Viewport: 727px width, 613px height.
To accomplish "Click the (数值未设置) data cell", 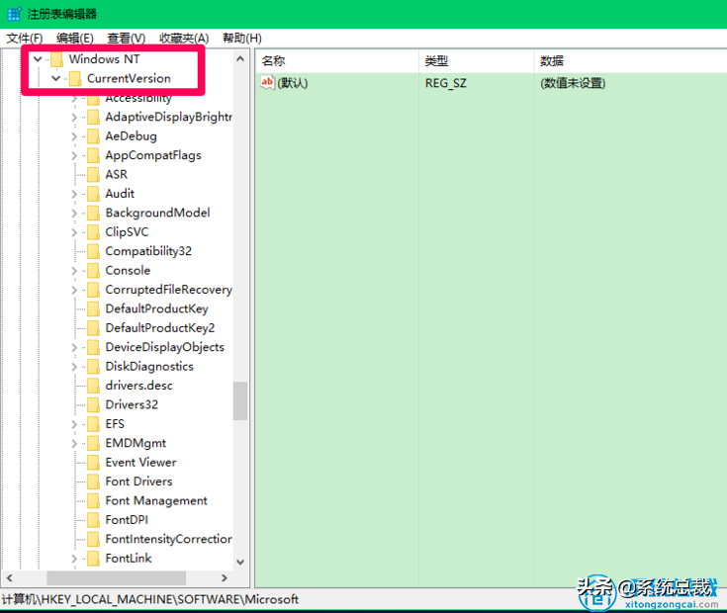I will click(x=573, y=83).
